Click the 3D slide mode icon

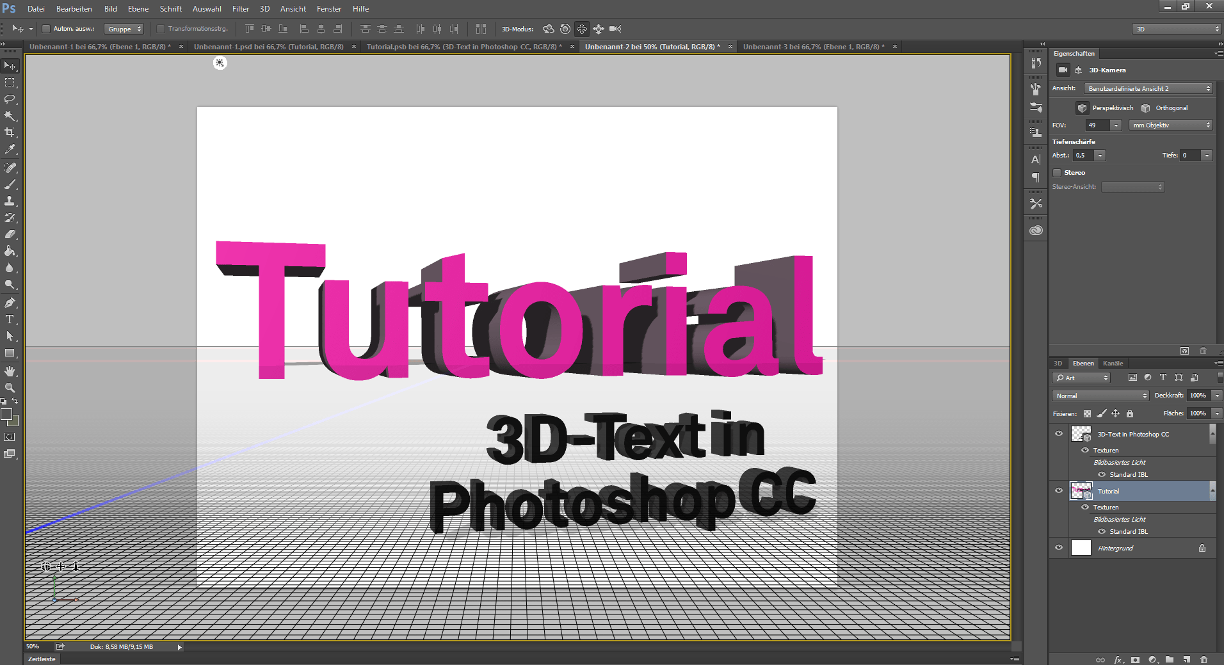point(599,29)
